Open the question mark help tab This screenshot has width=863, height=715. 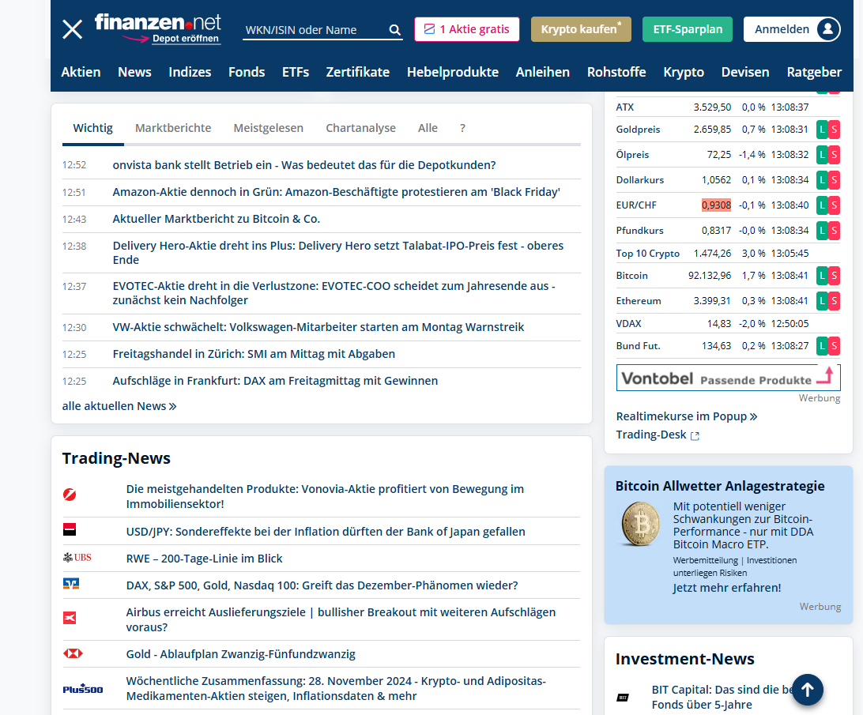[462, 128]
